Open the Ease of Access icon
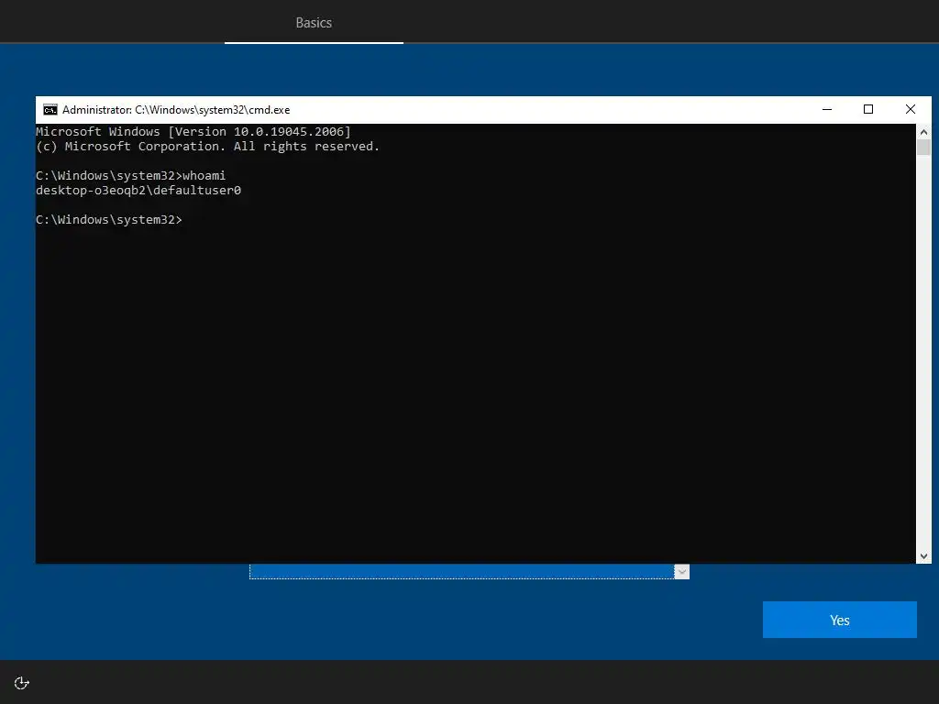The image size is (939, 704). 22,683
